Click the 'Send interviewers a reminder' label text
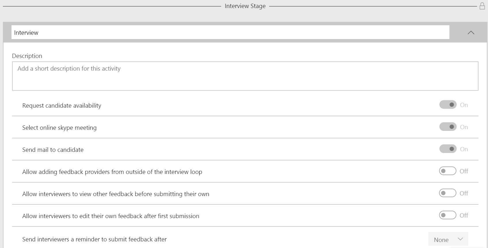The height and width of the screenshot is (248, 488). coord(94,239)
